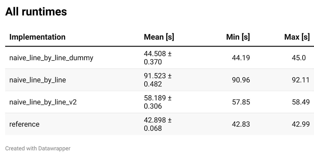
Task: Click the mean value 42.898 ± 0.068
Action: coord(158,124)
